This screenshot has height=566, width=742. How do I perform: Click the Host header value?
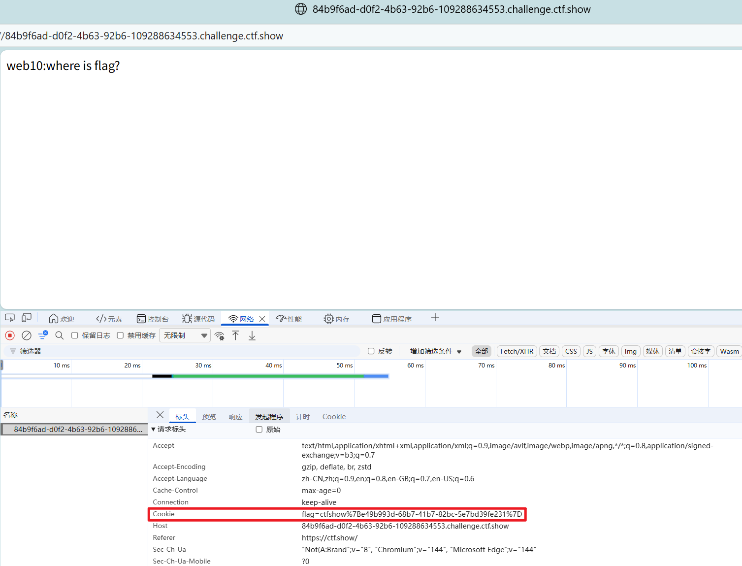405,526
